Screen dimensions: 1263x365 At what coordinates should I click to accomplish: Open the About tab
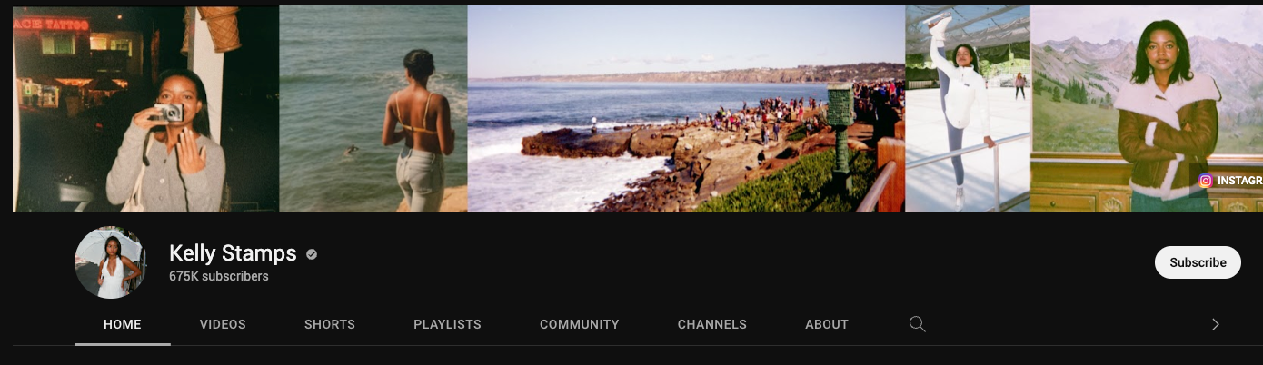point(827,324)
